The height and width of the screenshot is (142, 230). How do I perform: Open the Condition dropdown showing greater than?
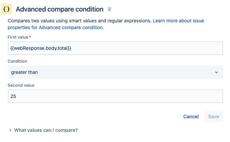click(115, 72)
